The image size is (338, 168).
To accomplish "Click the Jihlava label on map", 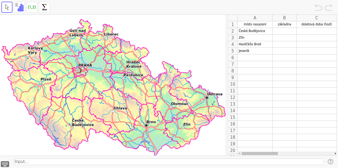I will (120, 108).
